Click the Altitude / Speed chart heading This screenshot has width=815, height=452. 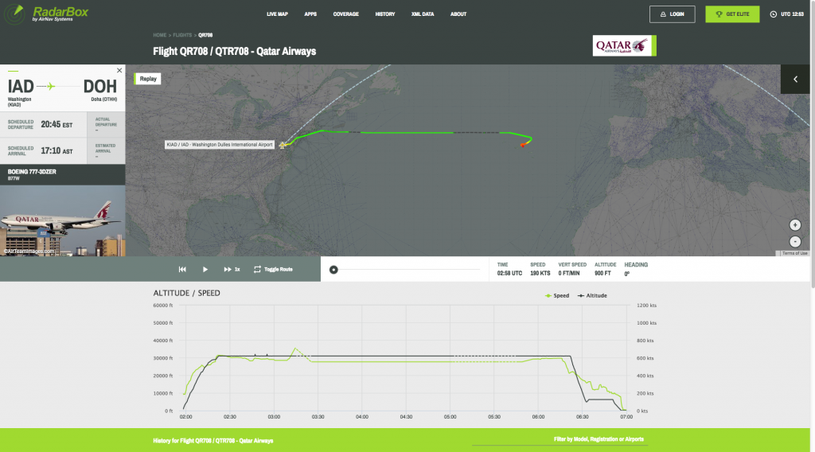click(186, 293)
